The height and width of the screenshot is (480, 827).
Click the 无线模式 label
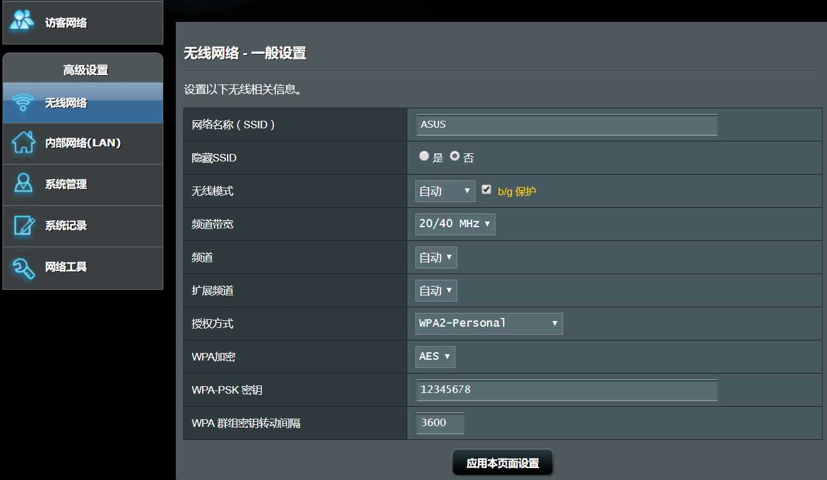[212, 191]
